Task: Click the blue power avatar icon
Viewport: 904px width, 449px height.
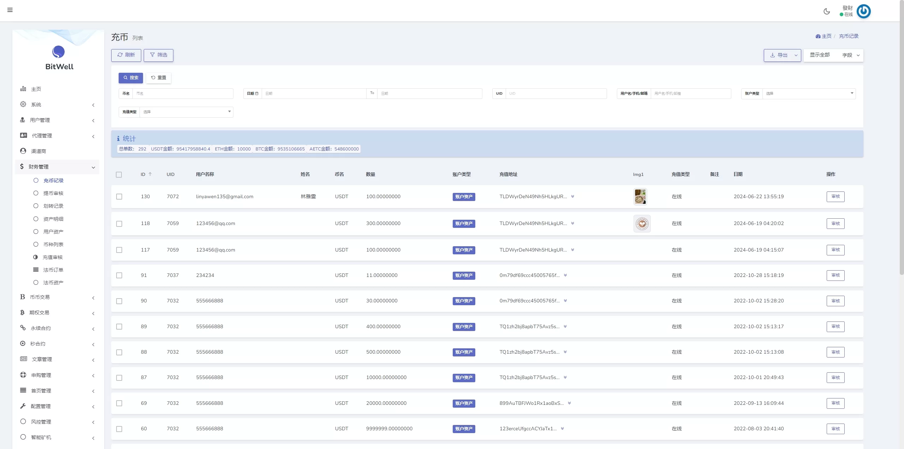Action: pyautogui.click(x=863, y=11)
